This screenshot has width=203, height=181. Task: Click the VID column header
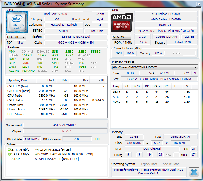[x=98, y=80]
